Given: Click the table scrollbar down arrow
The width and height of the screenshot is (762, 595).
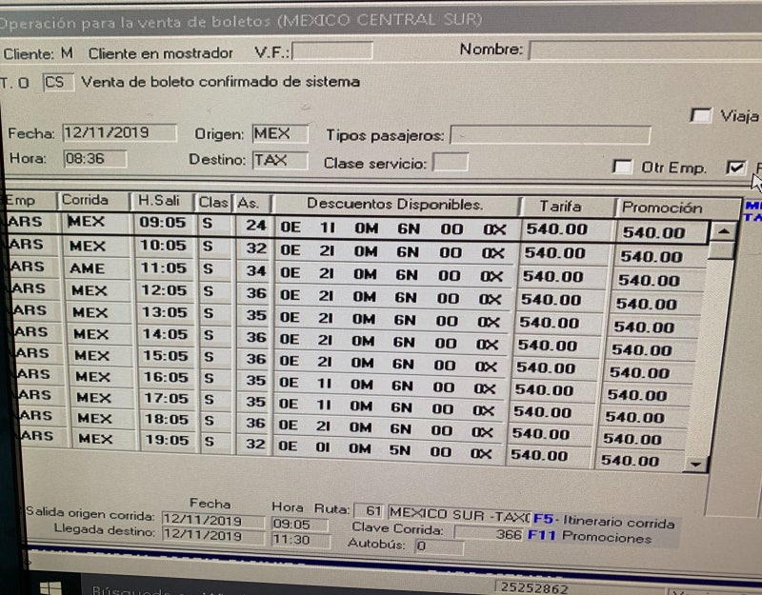Looking at the screenshot, I should click(695, 465).
